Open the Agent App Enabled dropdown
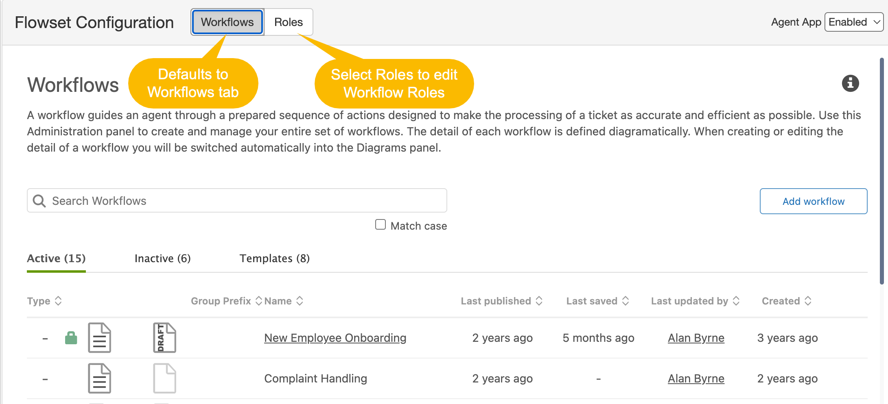 tap(854, 22)
